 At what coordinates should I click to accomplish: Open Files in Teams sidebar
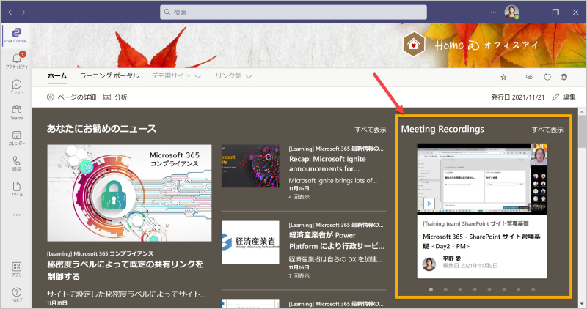pyautogui.click(x=16, y=189)
